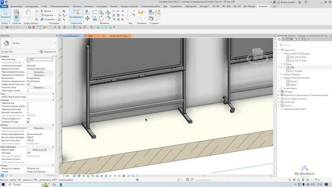Click the house icon in Properties type selector
Image resolution: width=332 pixels, height=187 pixels.
[x=6, y=43]
